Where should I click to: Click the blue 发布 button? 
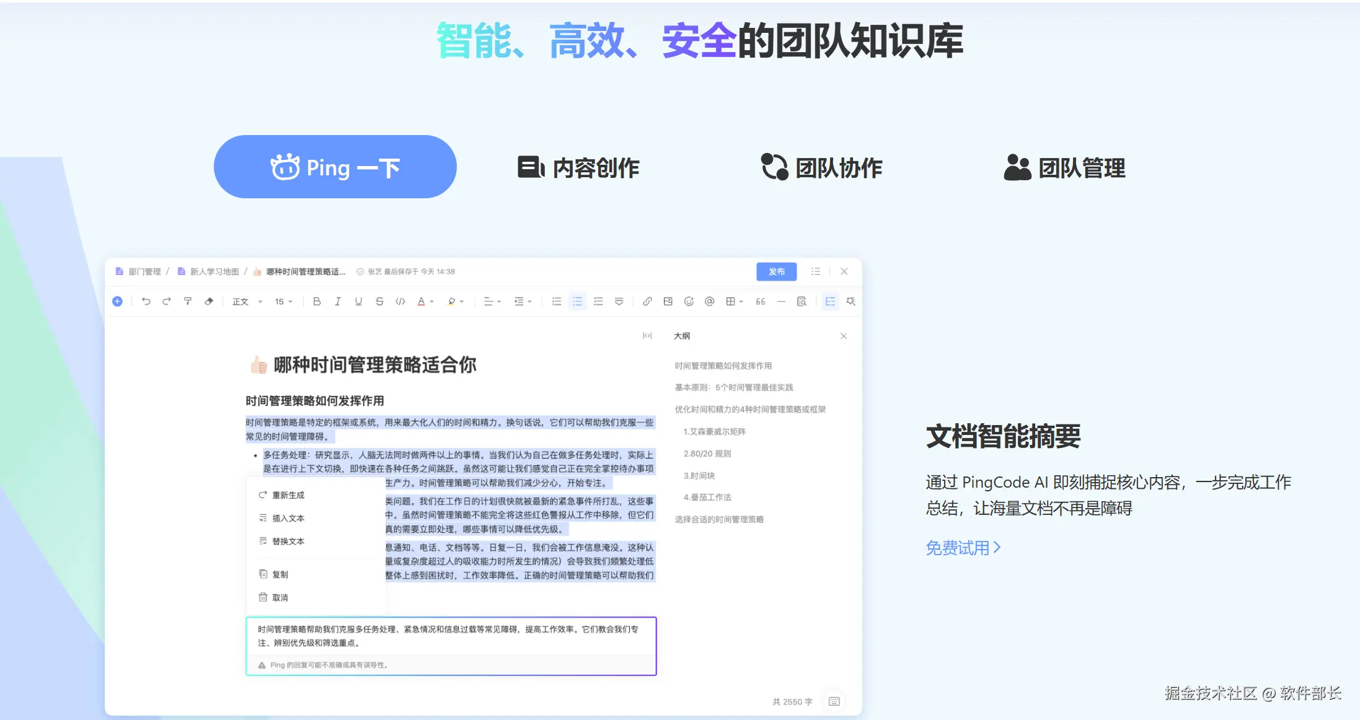[x=776, y=271]
